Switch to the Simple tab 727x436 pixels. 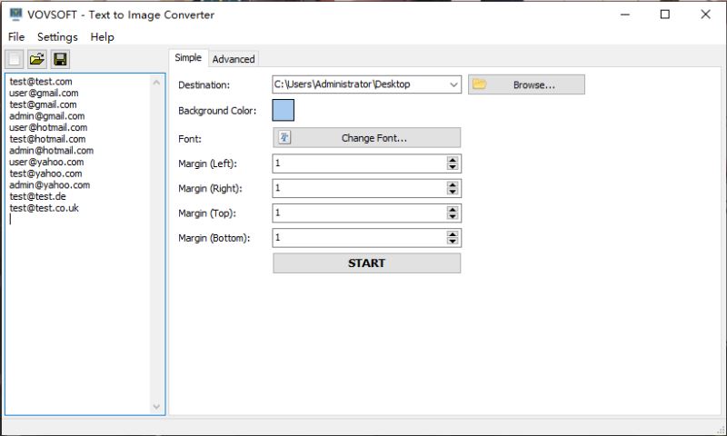click(188, 57)
